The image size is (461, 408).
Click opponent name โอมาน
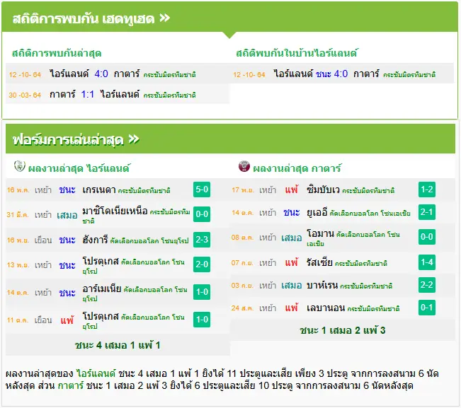[320, 233]
